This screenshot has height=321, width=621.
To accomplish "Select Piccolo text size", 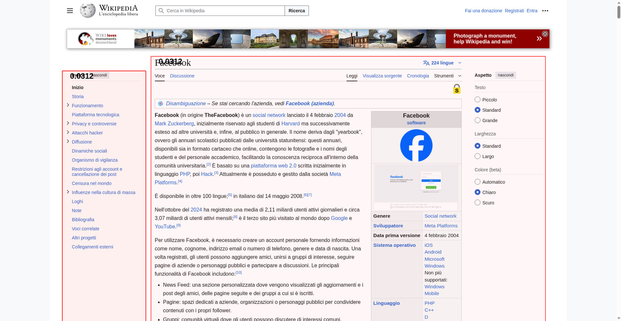I will pos(478,100).
